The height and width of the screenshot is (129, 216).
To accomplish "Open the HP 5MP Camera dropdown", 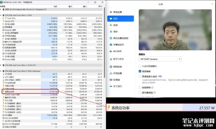I will (160, 59).
